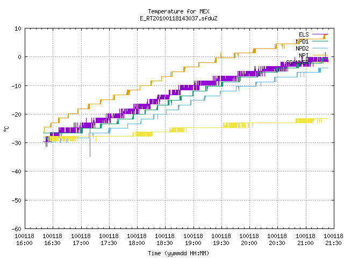Viewport: 344px width, 258px height.
Task: Click the chart title 'Temperature for MEX'
Action: coord(178,11)
